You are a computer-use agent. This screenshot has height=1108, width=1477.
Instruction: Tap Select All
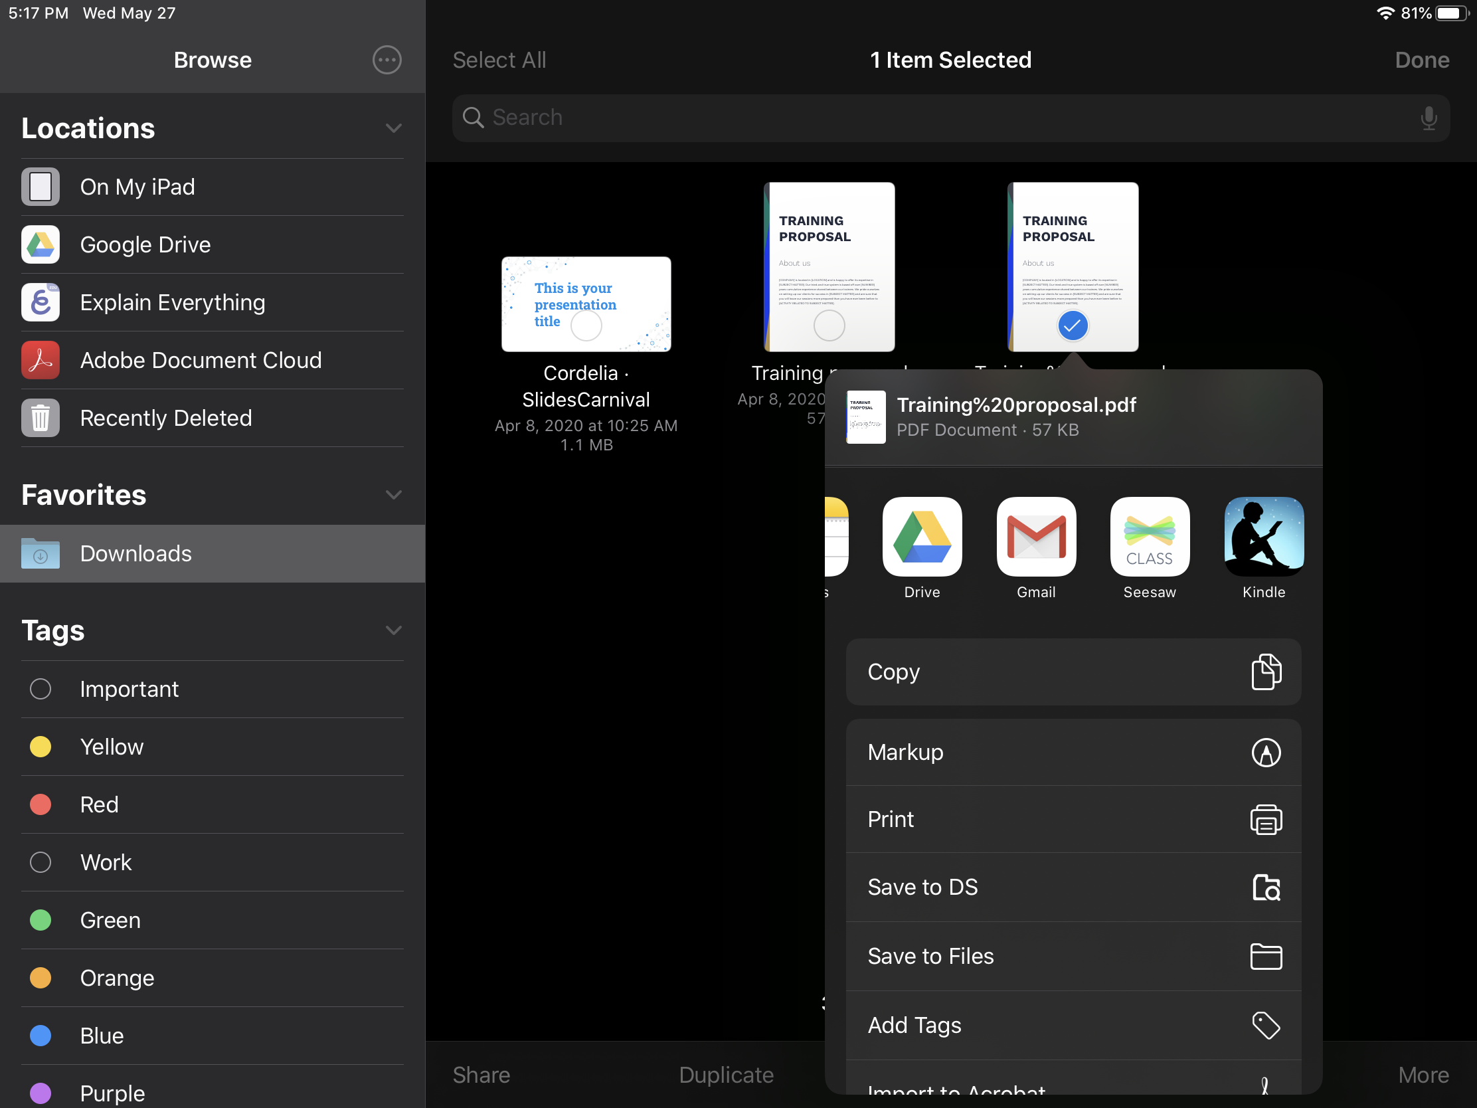tap(499, 60)
